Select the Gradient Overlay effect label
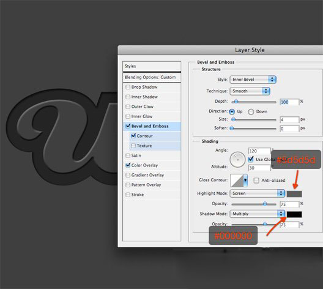Screen dimensions: 323x289 pos(147,175)
